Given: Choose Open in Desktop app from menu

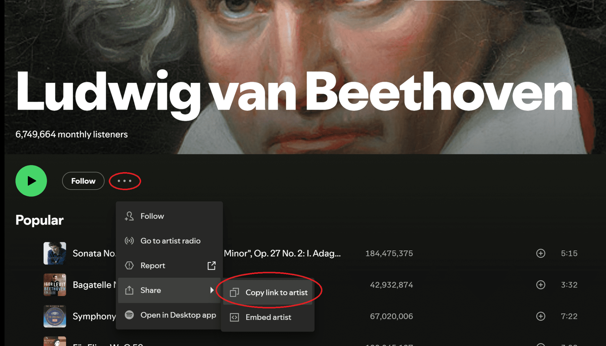Looking at the screenshot, I should (178, 315).
